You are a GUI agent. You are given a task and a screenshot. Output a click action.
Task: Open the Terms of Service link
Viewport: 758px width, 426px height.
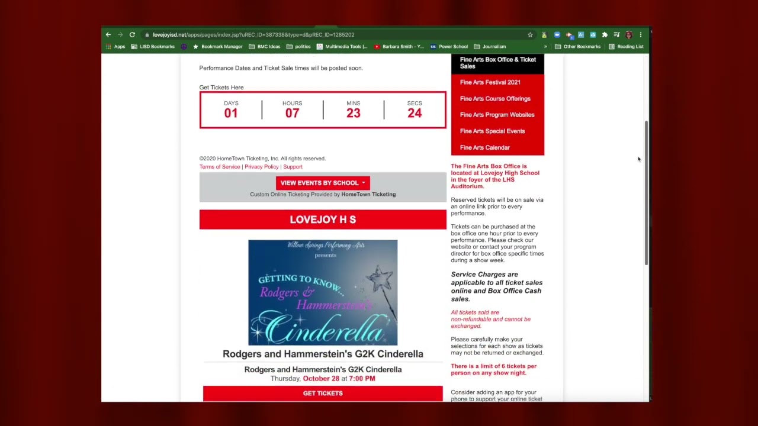220,167
